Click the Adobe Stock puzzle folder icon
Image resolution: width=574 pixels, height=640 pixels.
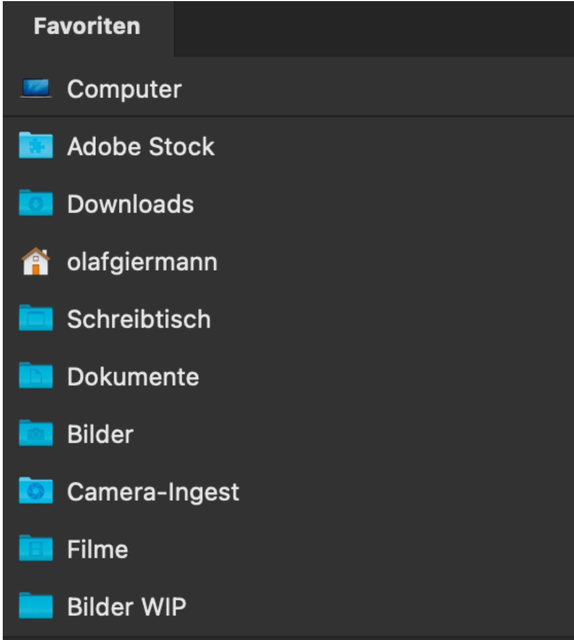coord(36,146)
